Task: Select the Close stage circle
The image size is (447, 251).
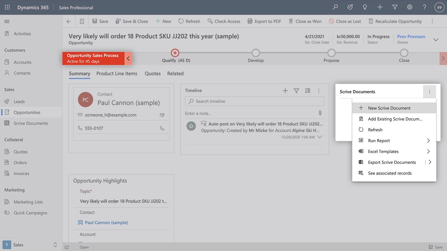Action: coord(404,53)
